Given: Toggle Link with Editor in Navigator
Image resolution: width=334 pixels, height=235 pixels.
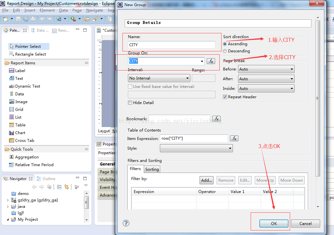Looking at the screenshot, I should 67,187.
